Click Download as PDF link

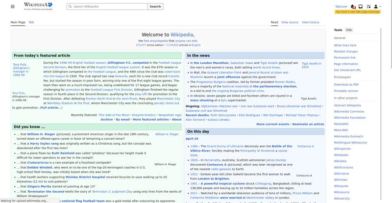pyautogui.click(x=346, y=84)
